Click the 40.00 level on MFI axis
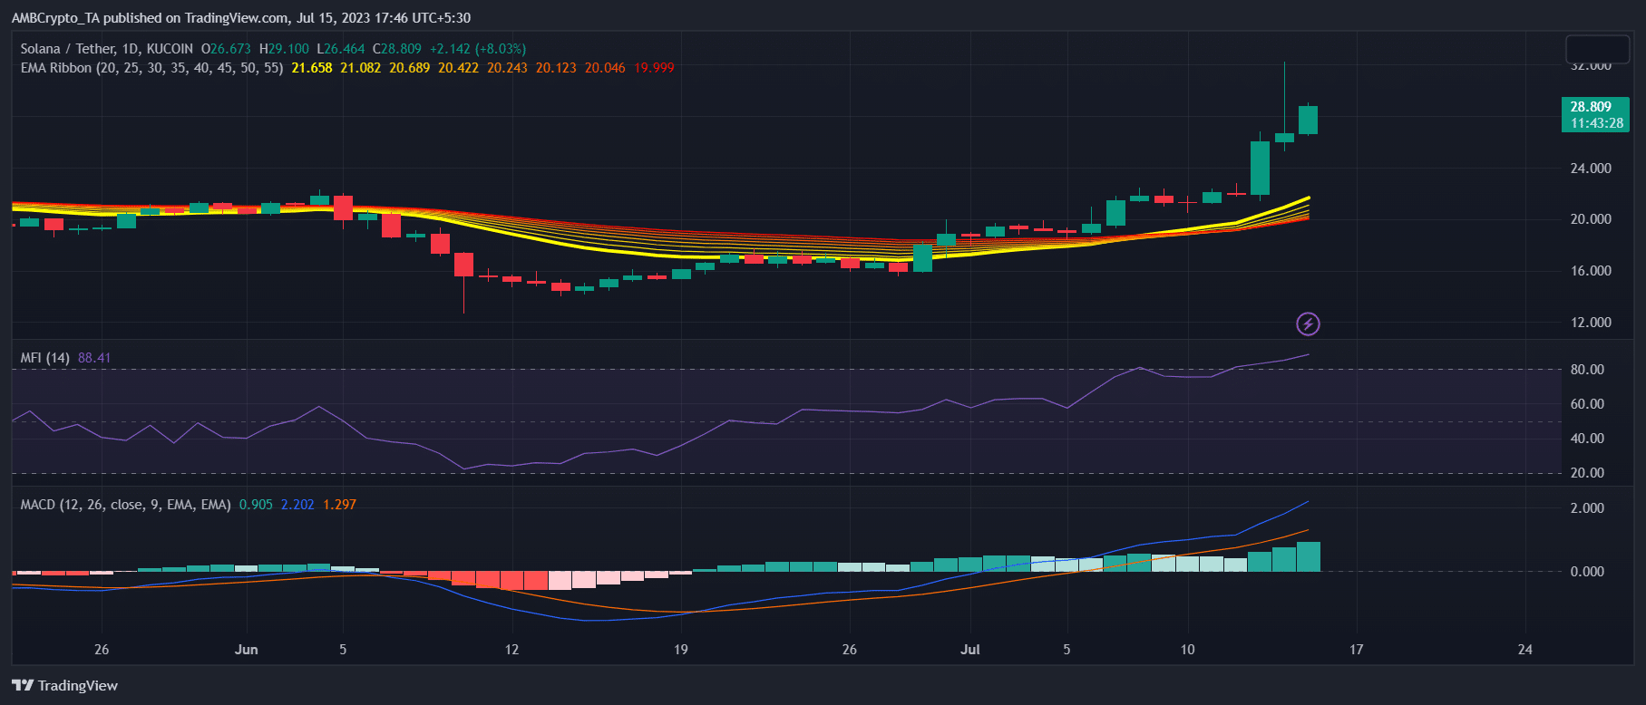This screenshot has width=1646, height=705. [1588, 439]
